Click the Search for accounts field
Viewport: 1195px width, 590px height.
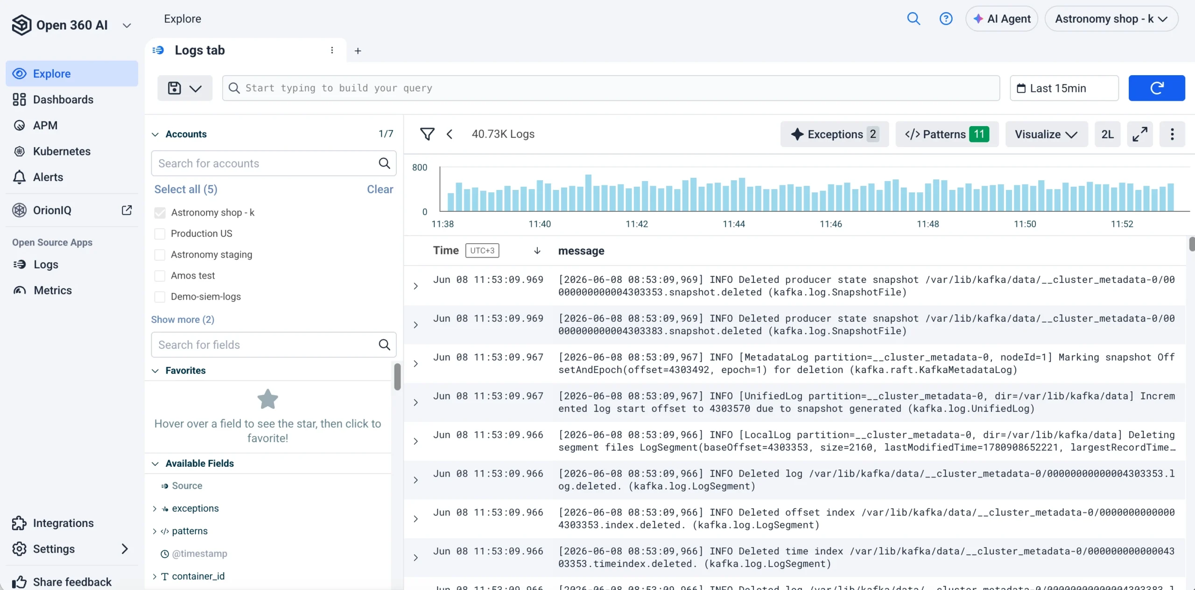click(274, 163)
